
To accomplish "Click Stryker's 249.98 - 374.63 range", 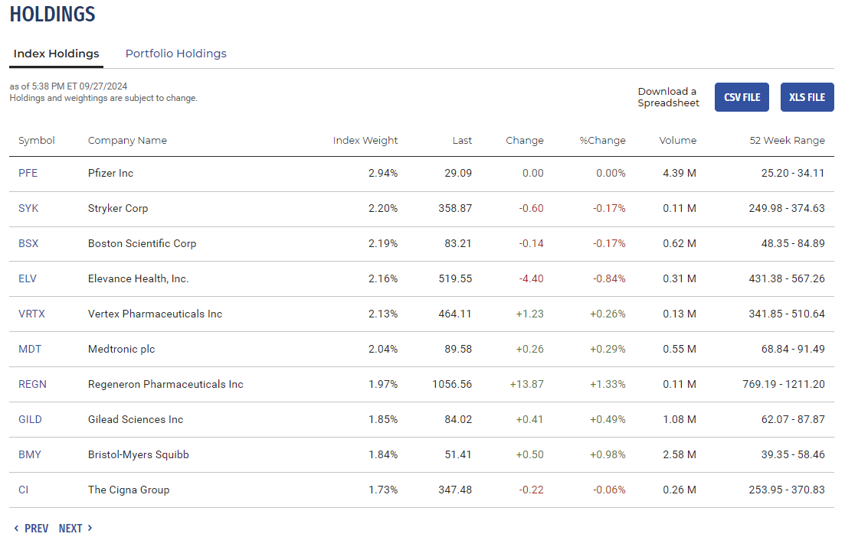I will (787, 208).
